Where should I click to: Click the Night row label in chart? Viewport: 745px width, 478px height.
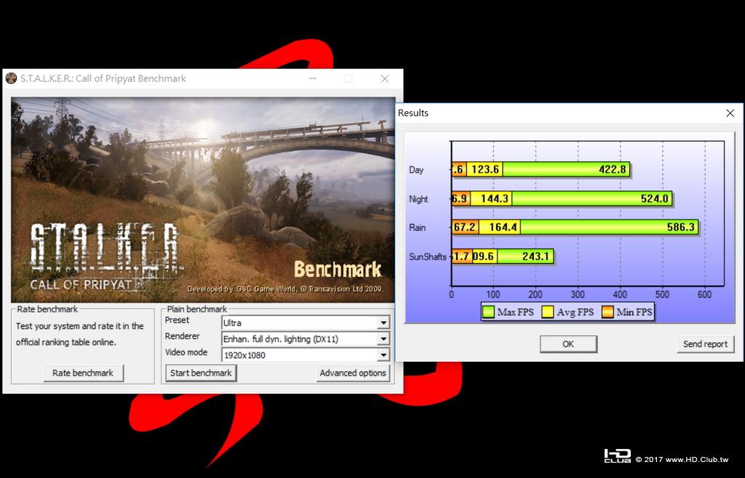[418, 199]
